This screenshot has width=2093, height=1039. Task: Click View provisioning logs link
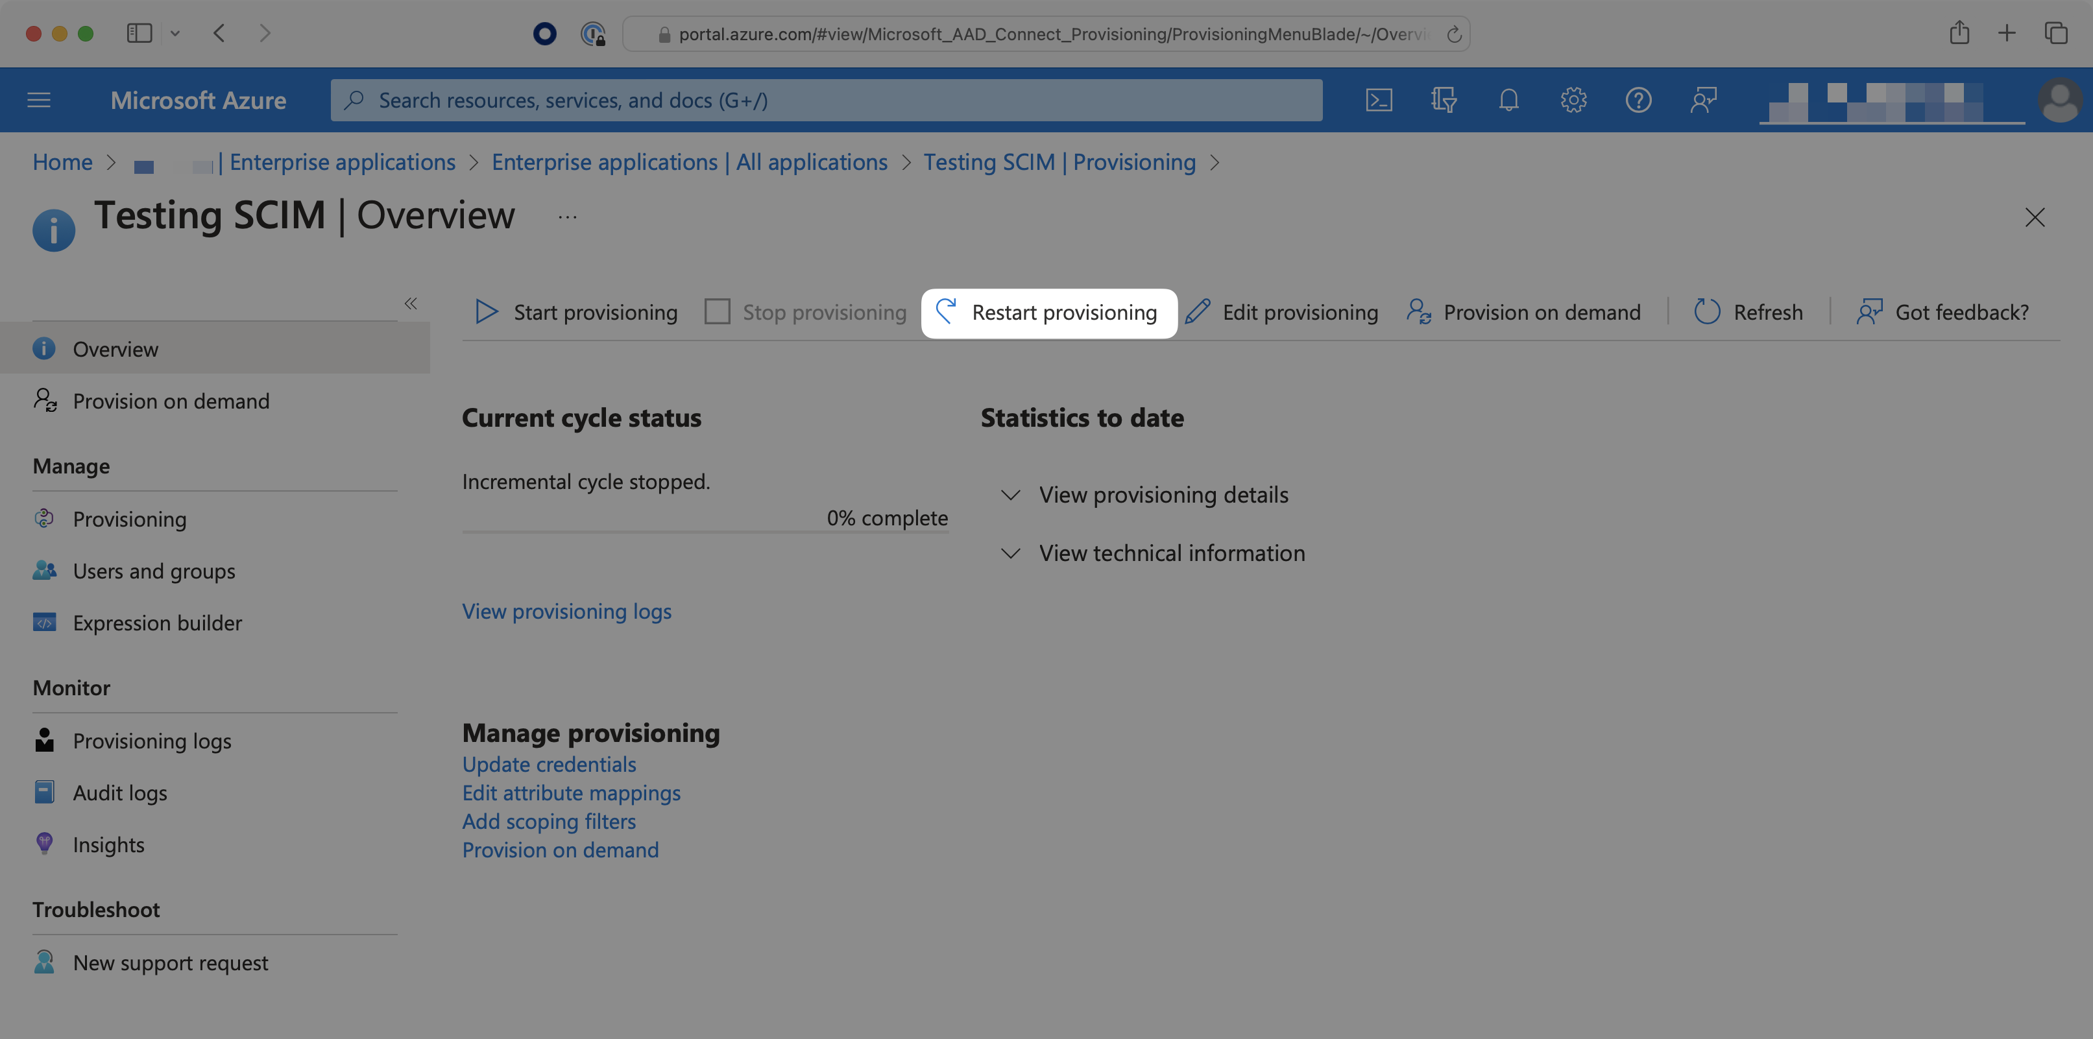tap(567, 610)
